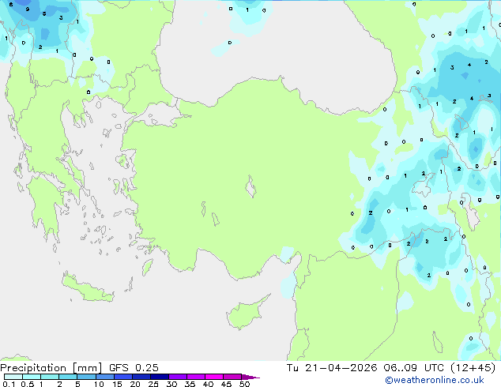Click the 35–40 mm violet swatch

[195, 377]
